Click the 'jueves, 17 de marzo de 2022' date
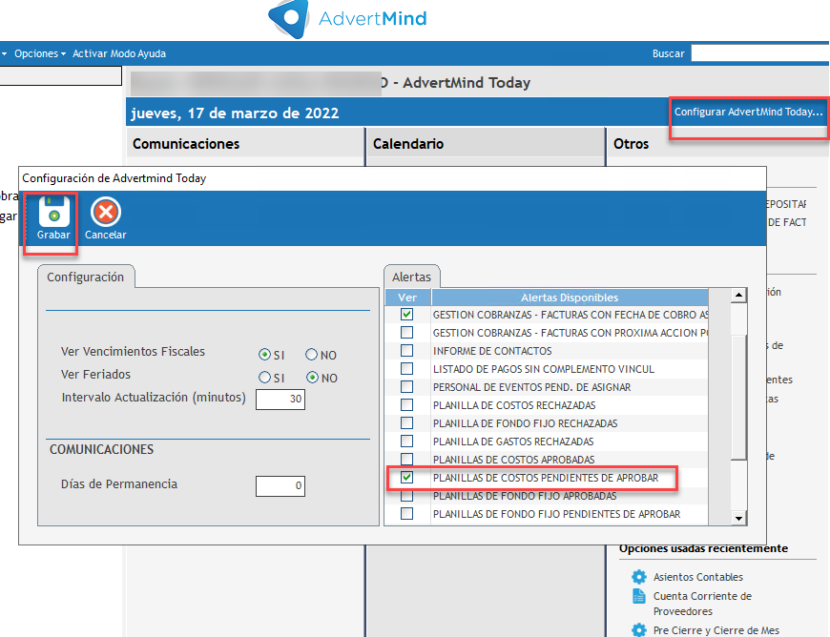The width and height of the screenshot is (830, 637). click(235, 113)
